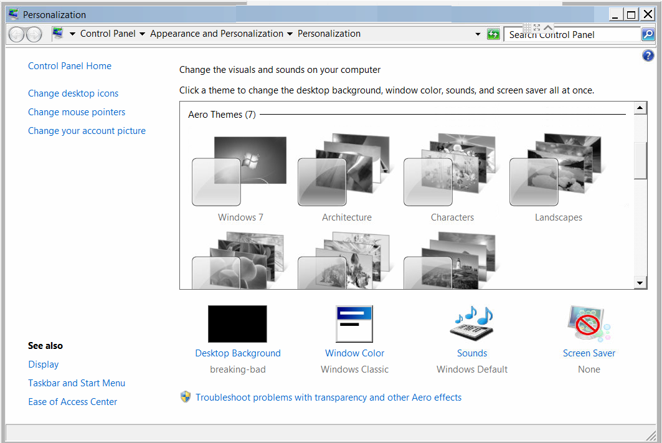Open the address bar history dropdown
Screen dimensions: 662x443
[x=478, y=34]
